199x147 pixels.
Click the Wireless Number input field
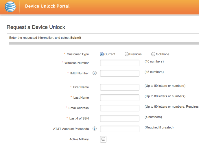tap(120, 63)
